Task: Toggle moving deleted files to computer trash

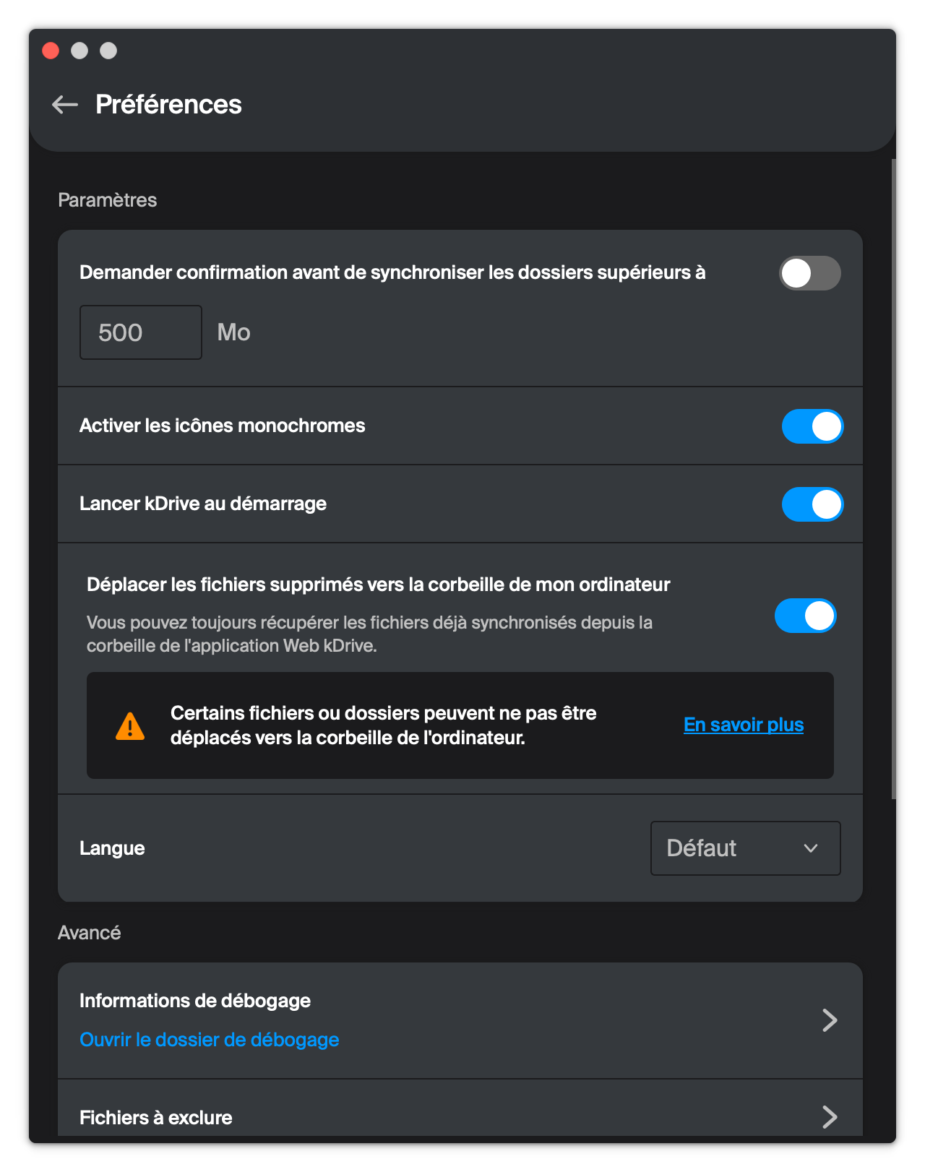Action: pos(805,616)
